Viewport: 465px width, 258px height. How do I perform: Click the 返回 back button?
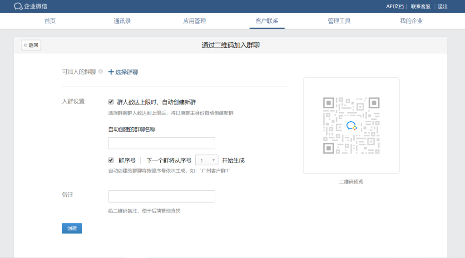[31, 45]
